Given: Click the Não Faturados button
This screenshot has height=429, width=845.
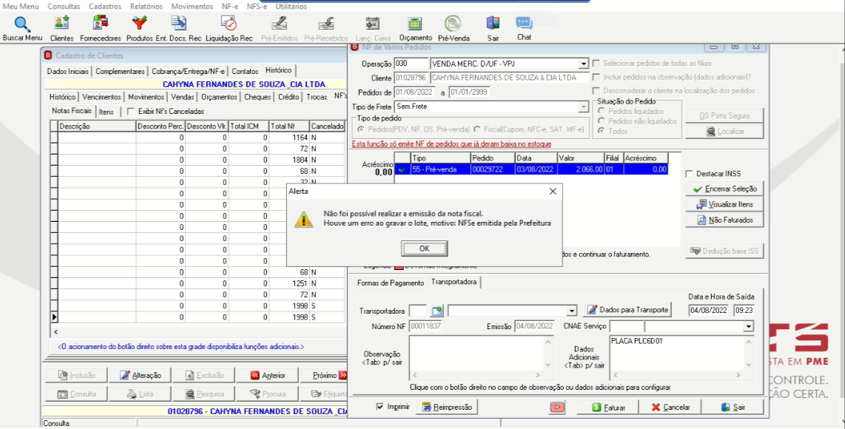Looking at the screenshot, I should 725,220.
